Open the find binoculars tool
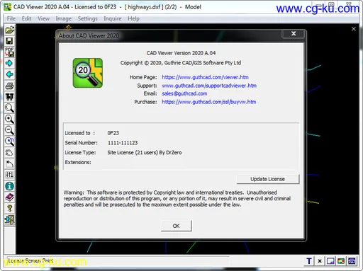This screenshot has width=363, height=271. 9,97
